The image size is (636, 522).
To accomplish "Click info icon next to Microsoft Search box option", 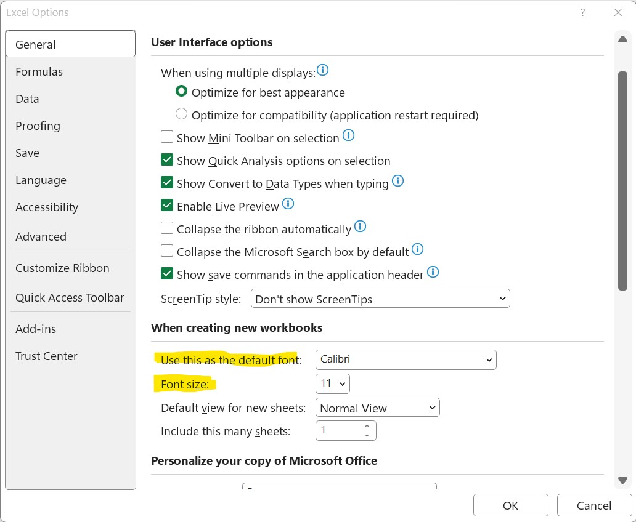I will tap(418, 249).
